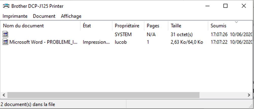Open the Affichage menu
Image resolution: width=254 pixels, height=109 pixels.
[x=71, y=16]
